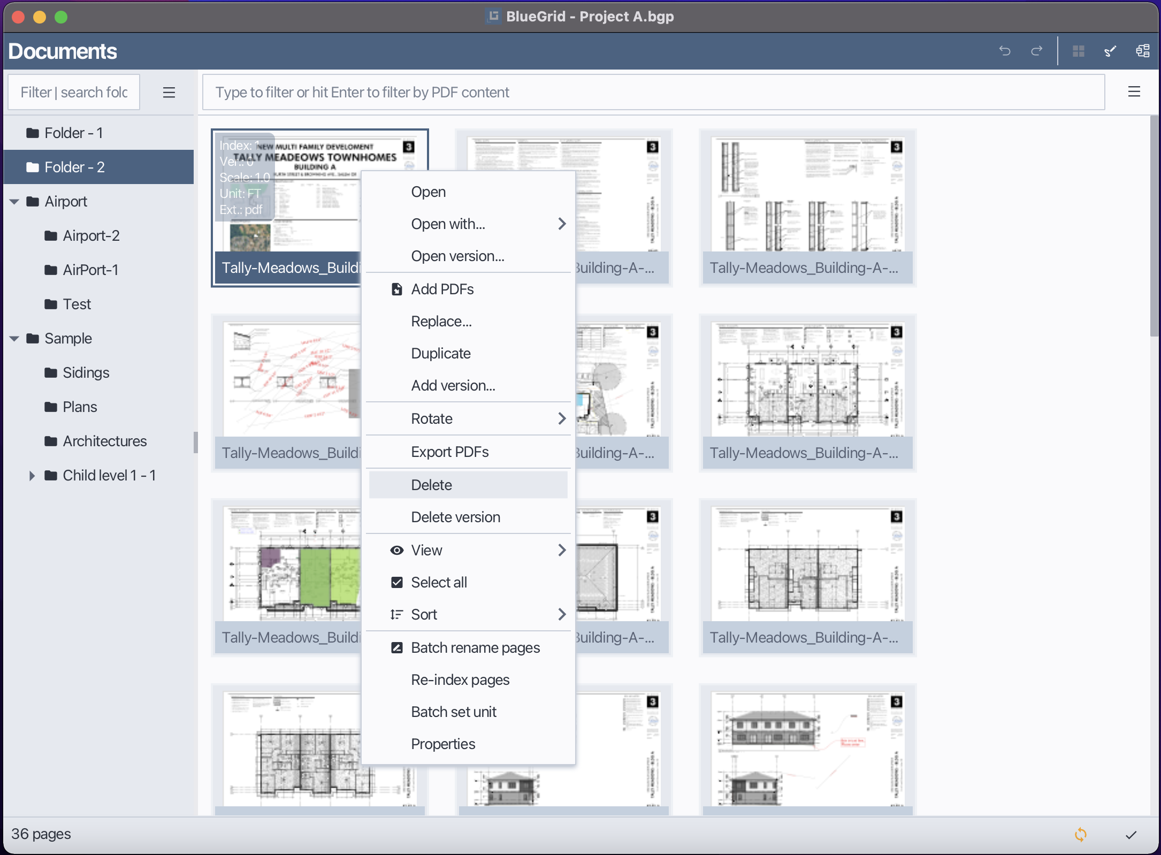Click the PDF content filter field
The image size is (1161, 855).
653,93
